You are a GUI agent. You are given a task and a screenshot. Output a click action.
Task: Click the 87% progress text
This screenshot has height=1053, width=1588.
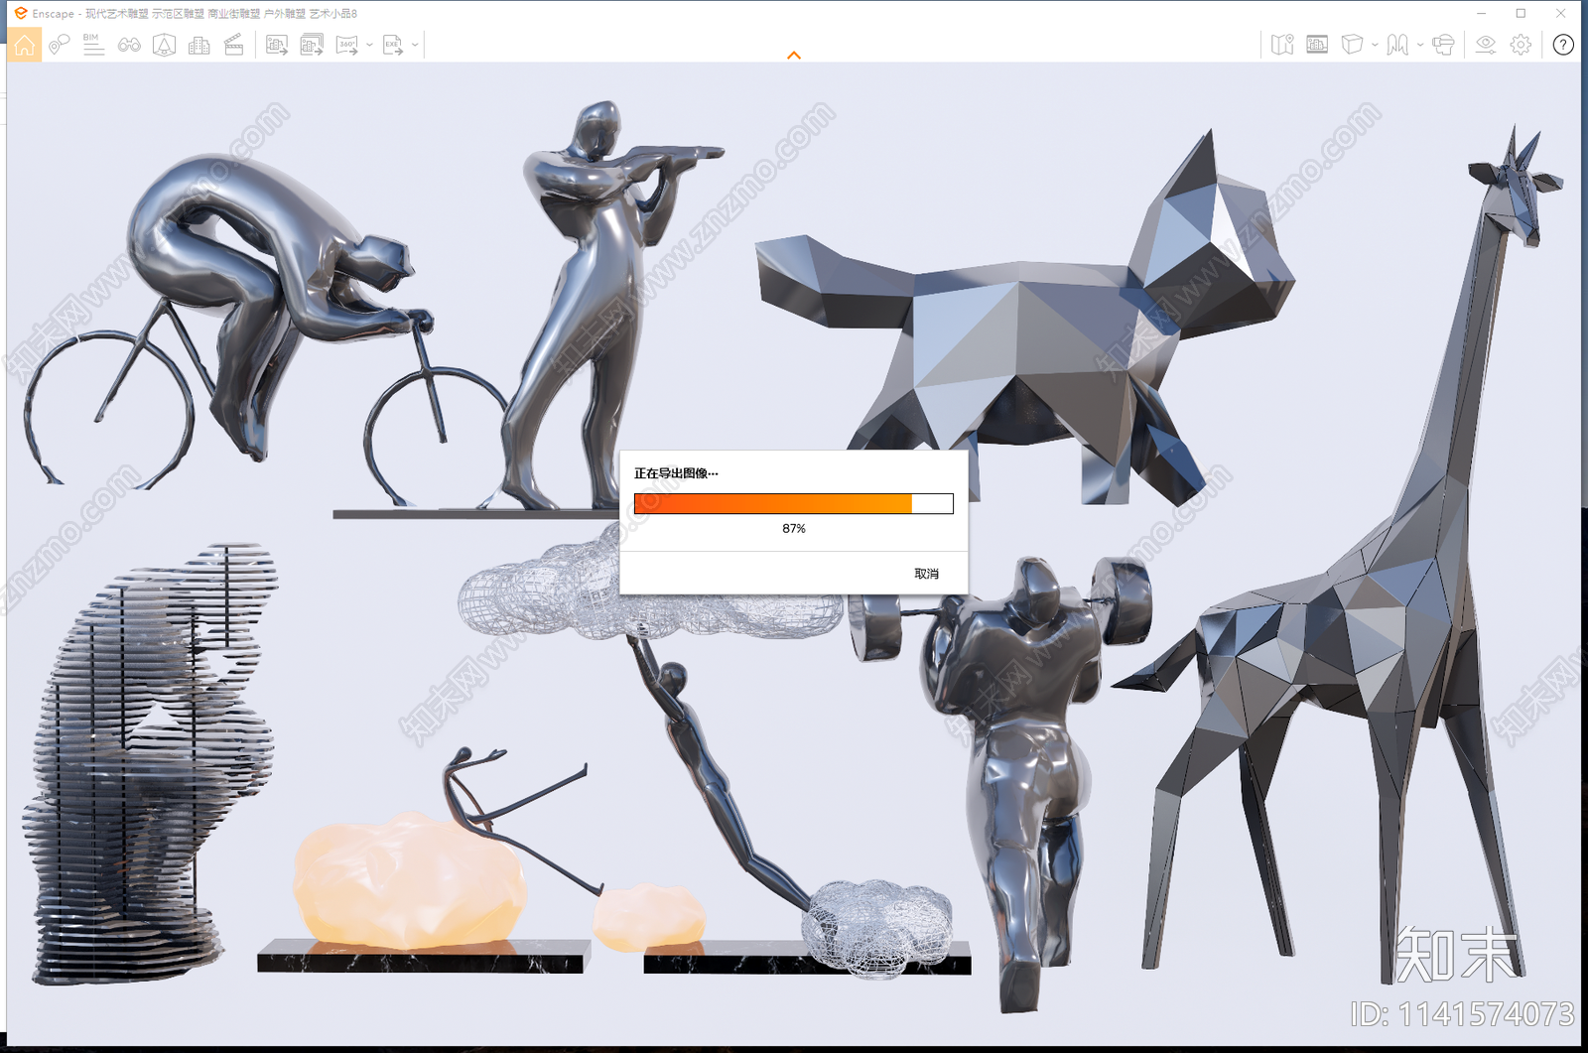coord(794,529)
